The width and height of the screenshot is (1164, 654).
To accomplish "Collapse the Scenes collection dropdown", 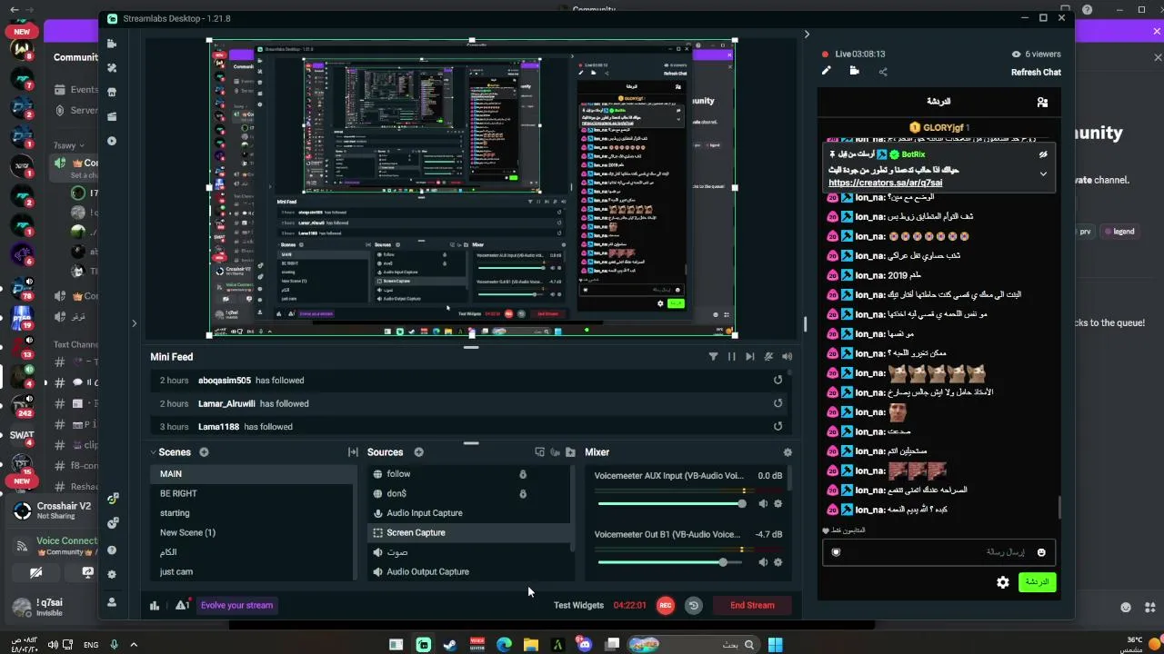I will pos(155,452).
